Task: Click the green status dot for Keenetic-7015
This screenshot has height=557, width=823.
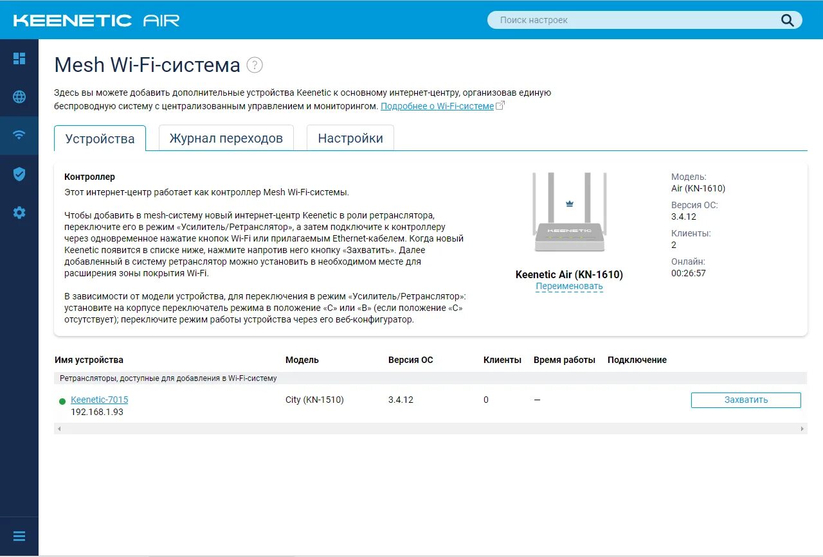Action: click(62, 402)
